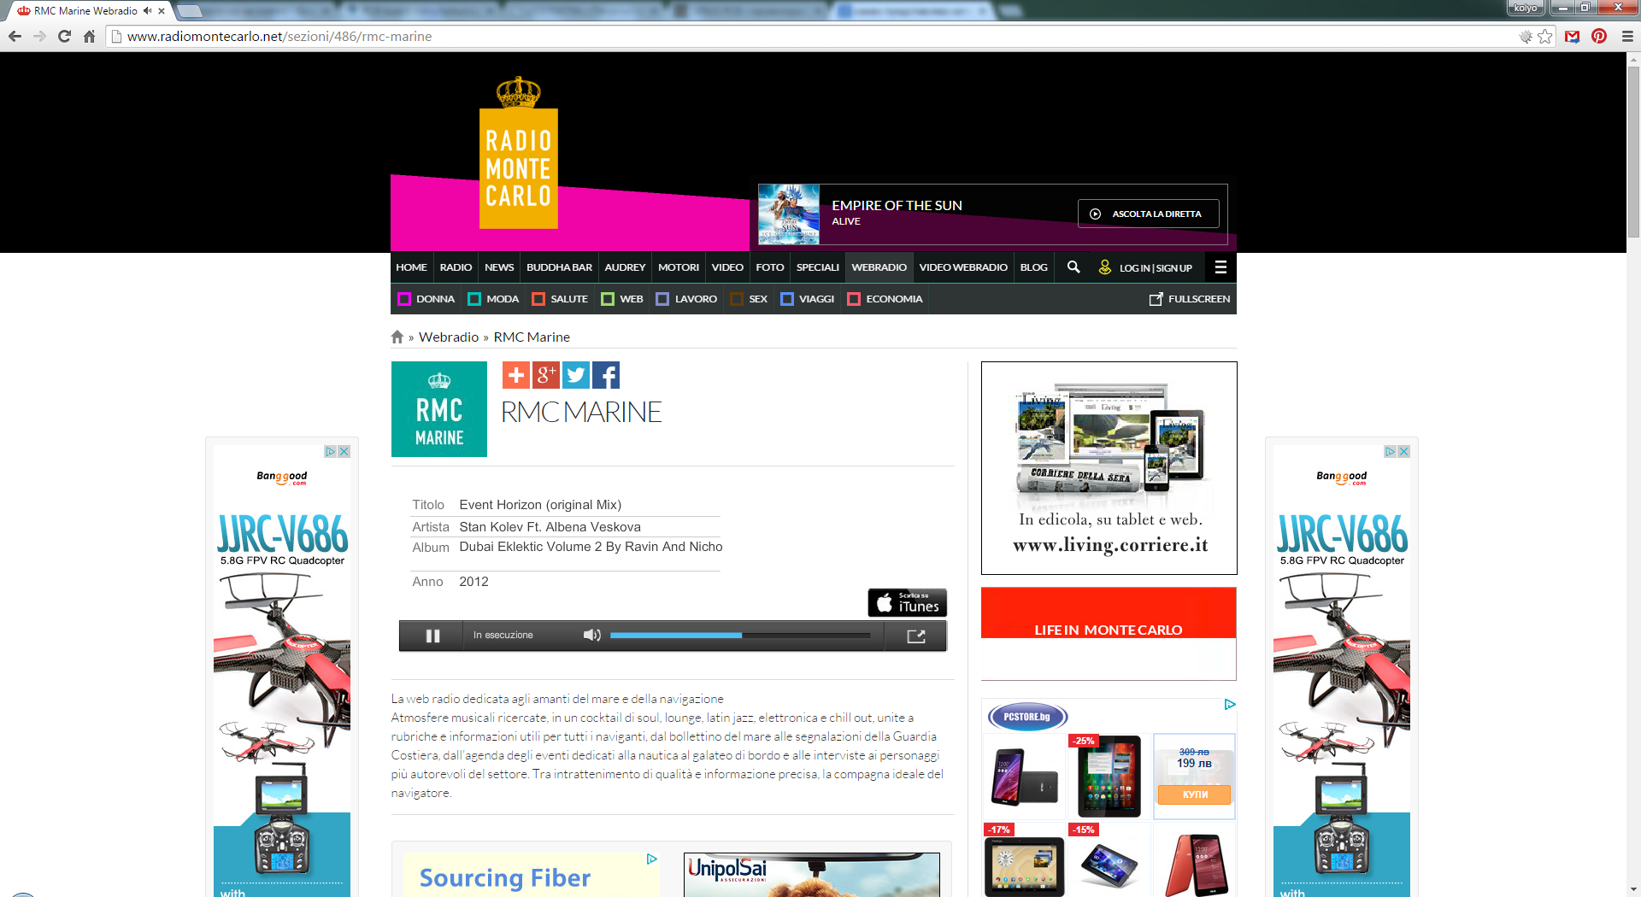Share via the orange plus button
This screenshot has width=1641, height=897.
pyautogui.click(x=516, y=375)
